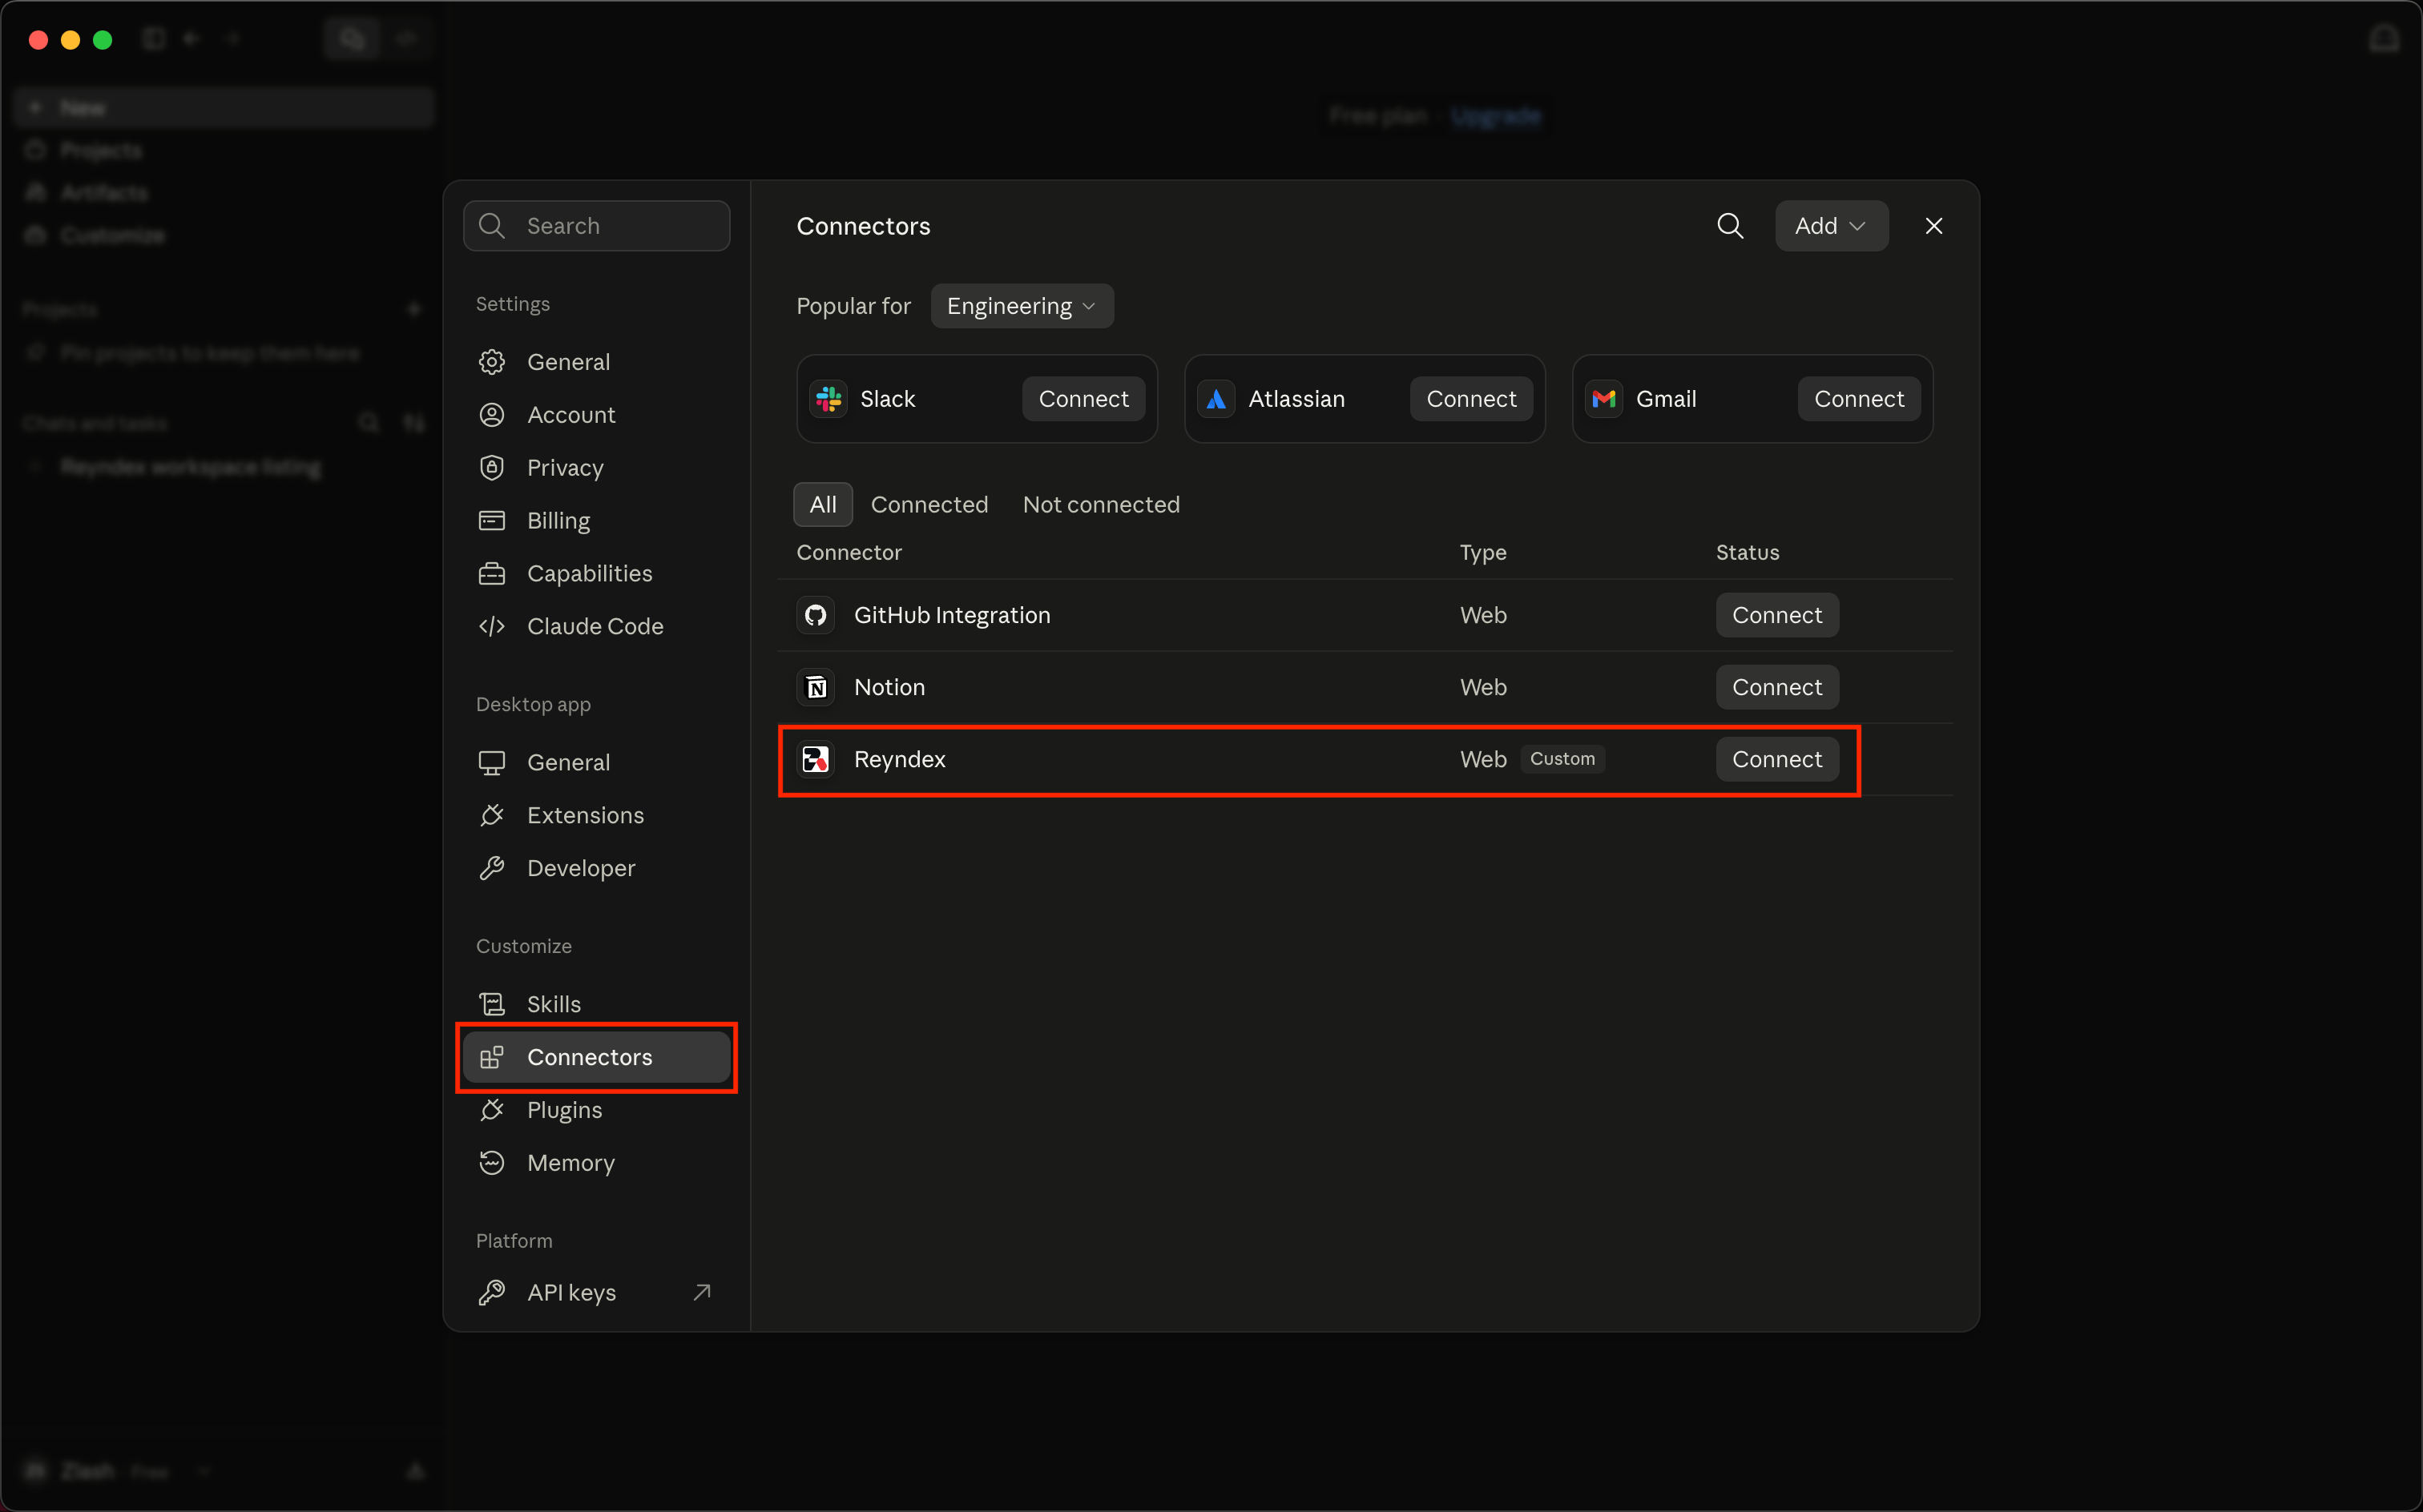
Task: Switch to the Connected filter tab
Action: point(929,505)
